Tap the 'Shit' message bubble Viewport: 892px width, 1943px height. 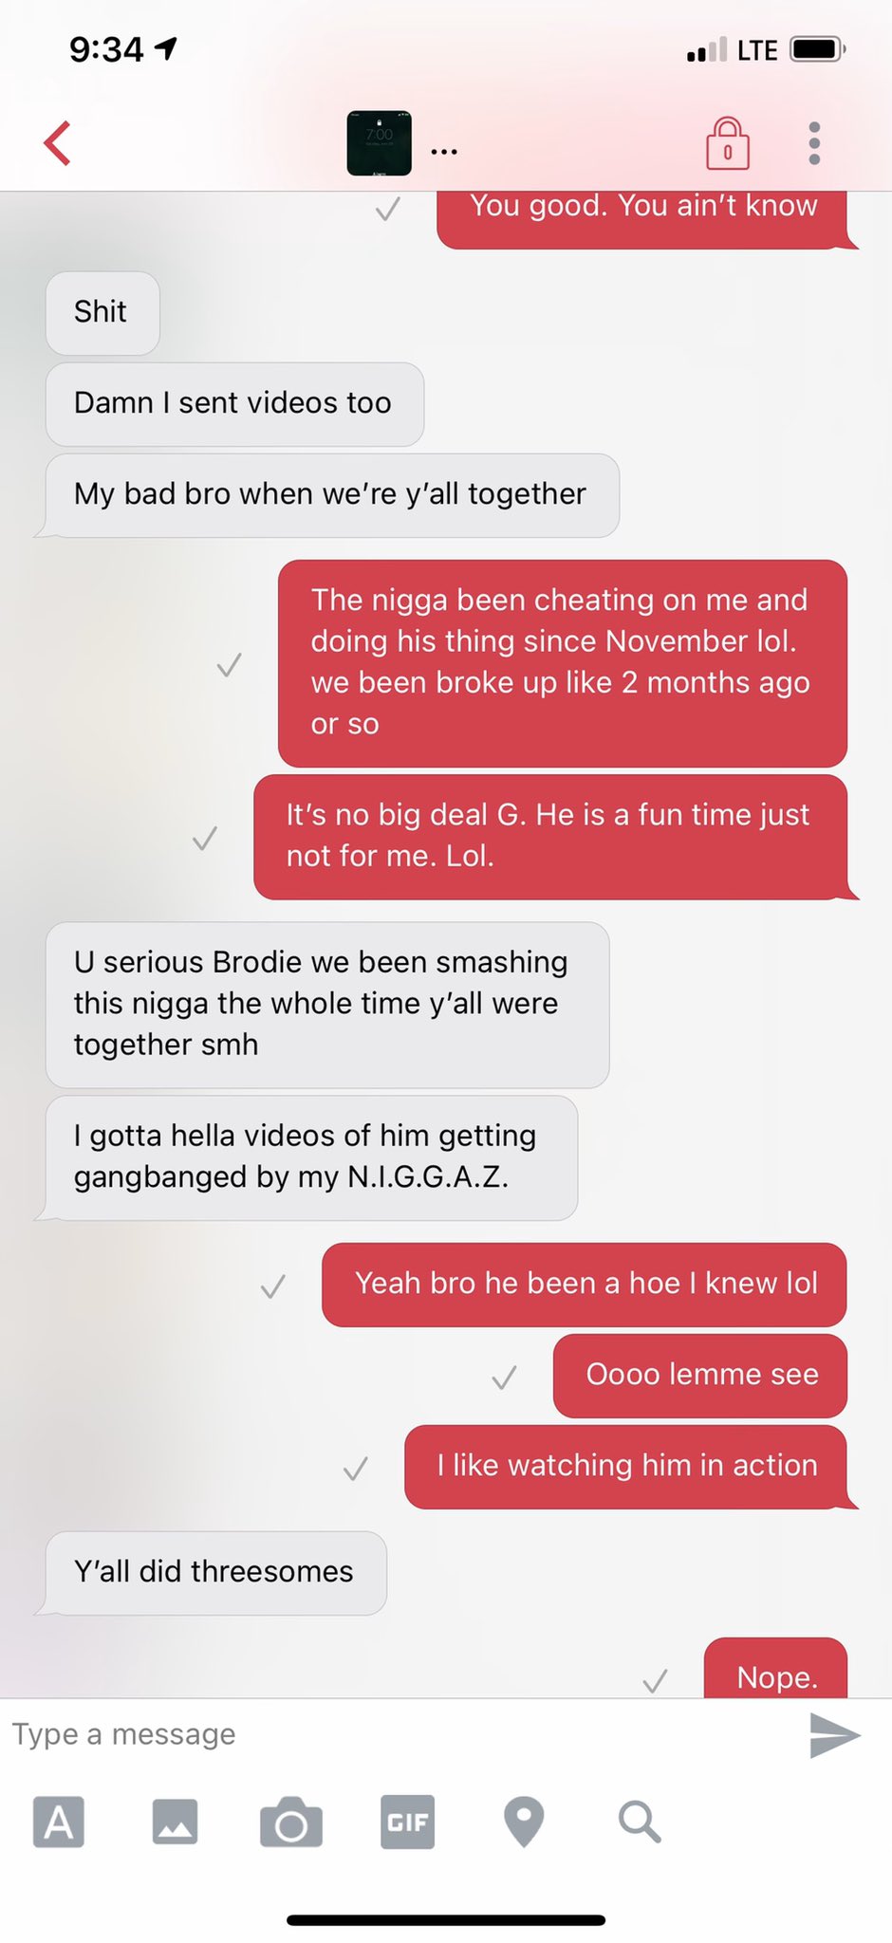click(x=102, y=312)
